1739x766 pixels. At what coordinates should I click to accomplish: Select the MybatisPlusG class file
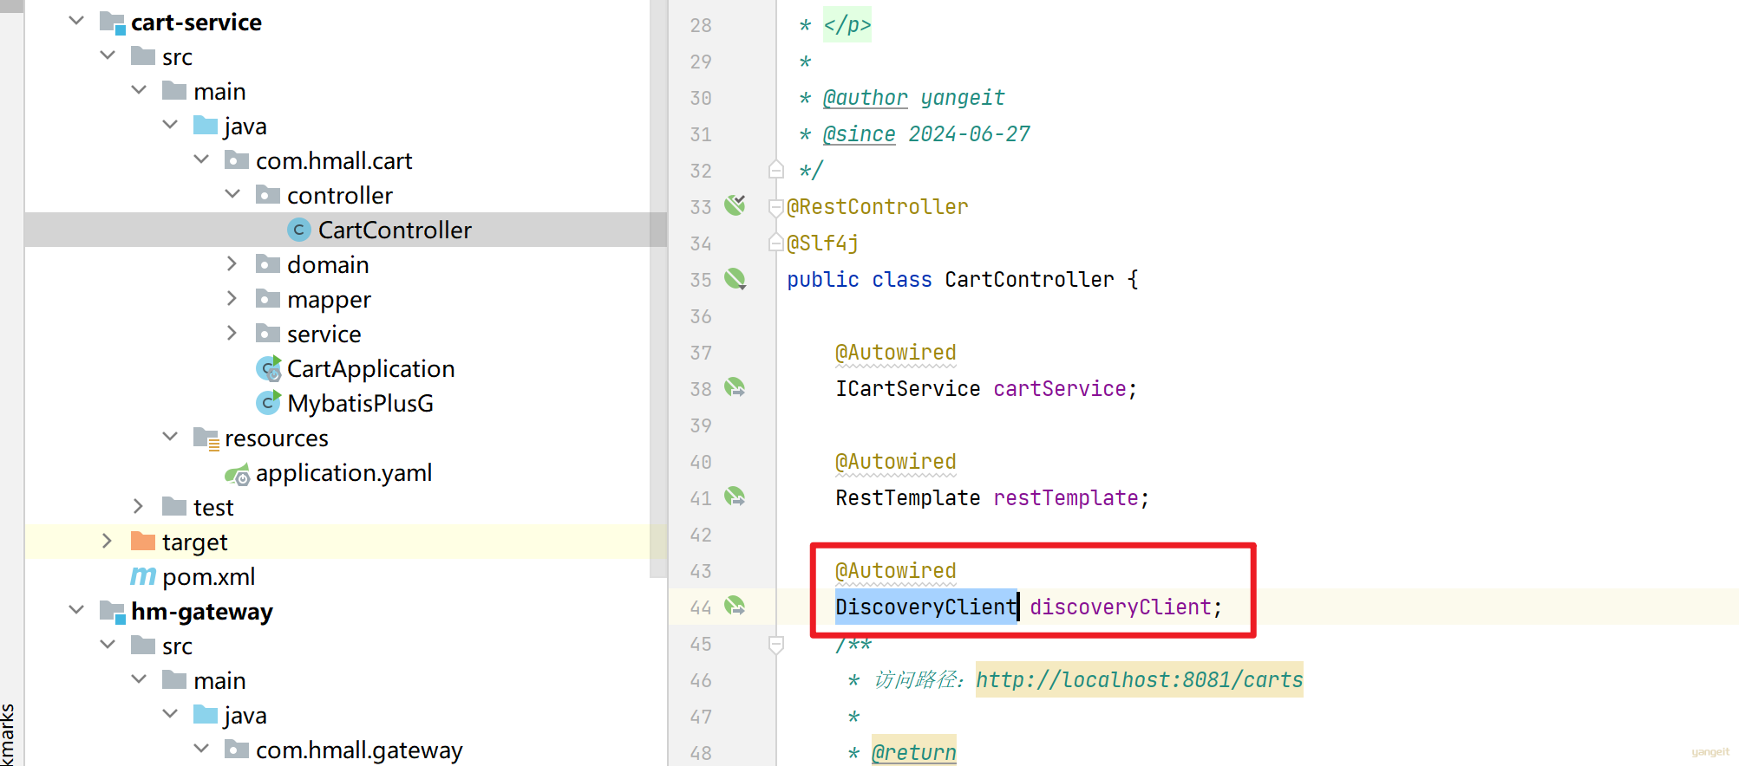click(x=360, y=403)
